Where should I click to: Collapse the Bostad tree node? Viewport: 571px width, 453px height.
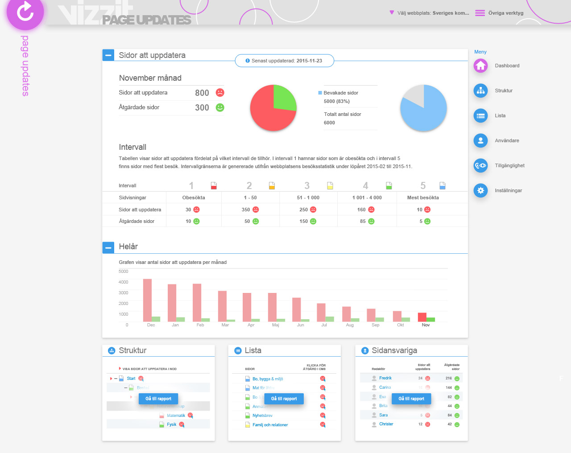point(126,388)
